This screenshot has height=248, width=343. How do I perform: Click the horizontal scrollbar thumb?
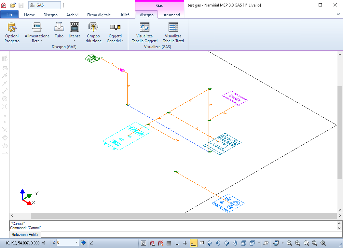(184, 216)
